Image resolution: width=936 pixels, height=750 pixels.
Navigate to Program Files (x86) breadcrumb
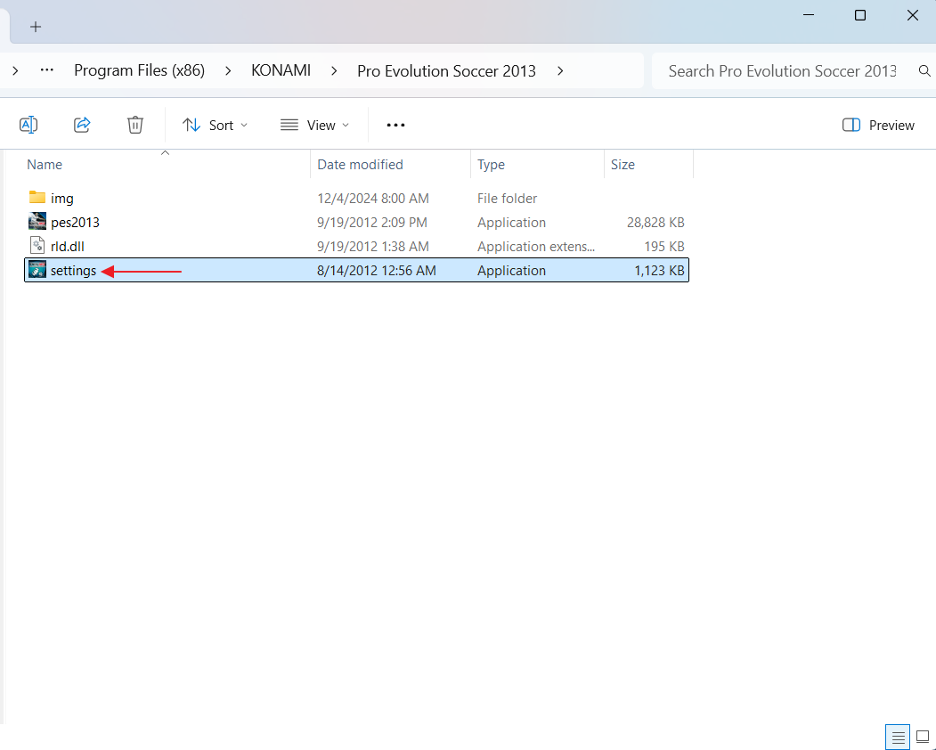point(139,70)
